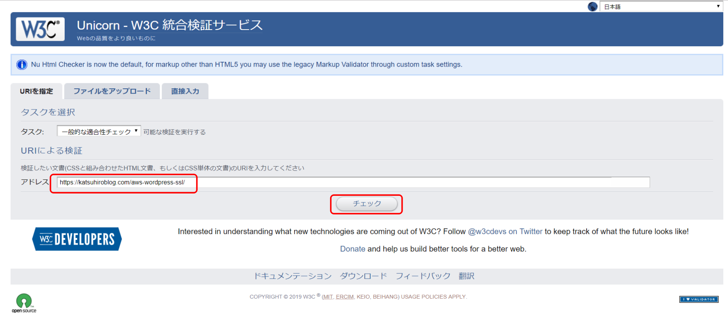
Task: Click the W3C Developers logo
Action: [x=77, y=239]
